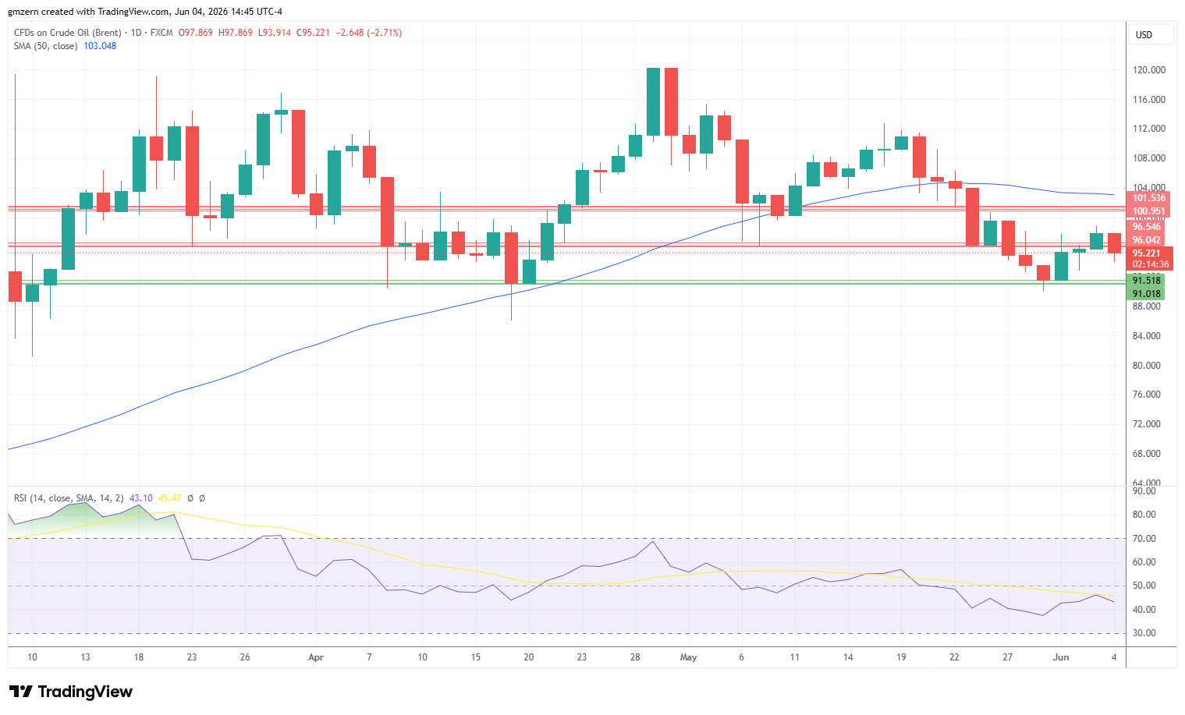The width and height of the screenshot is (1185, 715).
Task: Click the 96.042 price tag
Action: pyautogui.click(x=1147, y=240)
